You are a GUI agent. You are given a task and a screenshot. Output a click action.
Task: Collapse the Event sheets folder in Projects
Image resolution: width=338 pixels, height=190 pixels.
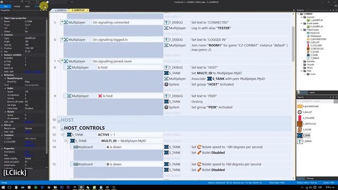[x=302, y=23]
